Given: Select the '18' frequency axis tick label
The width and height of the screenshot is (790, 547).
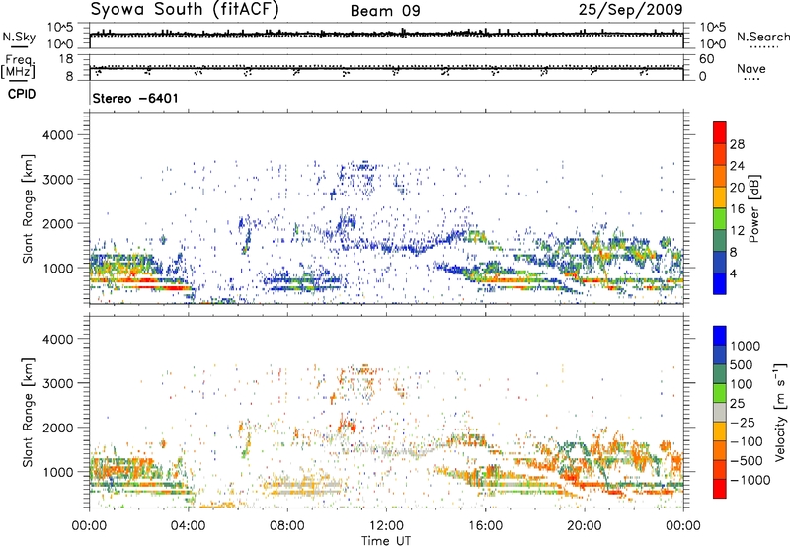Looking at the screenshot, I should (66, 59).
